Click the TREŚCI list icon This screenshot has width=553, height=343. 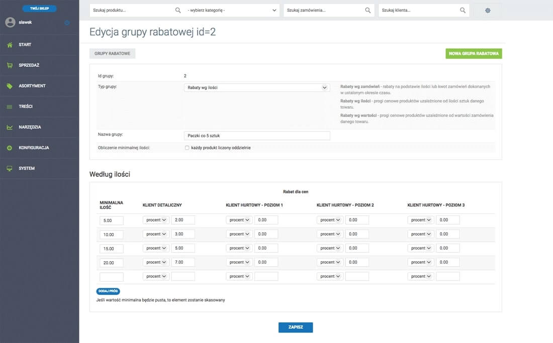click(x=10, y=106)
